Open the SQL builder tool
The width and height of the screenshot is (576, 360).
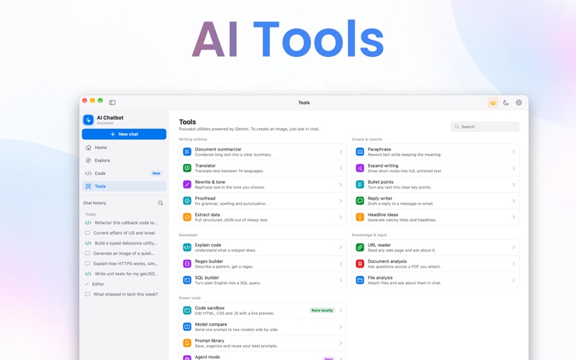[x=263, y=280]
